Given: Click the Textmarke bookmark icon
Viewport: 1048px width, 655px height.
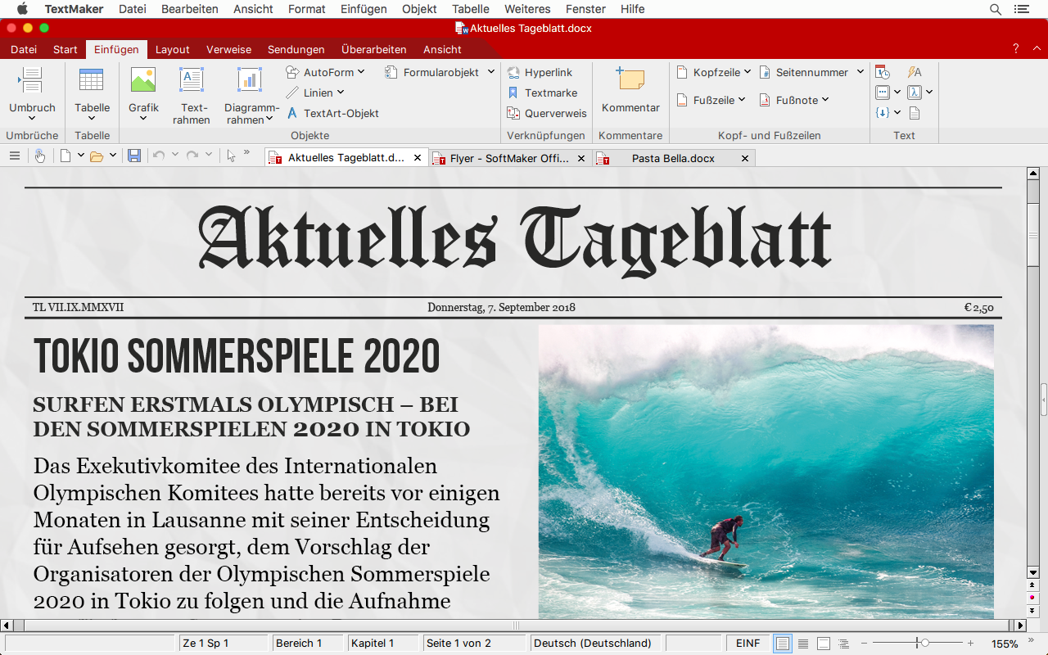Looking at the screenshot, I should (513, 93).
